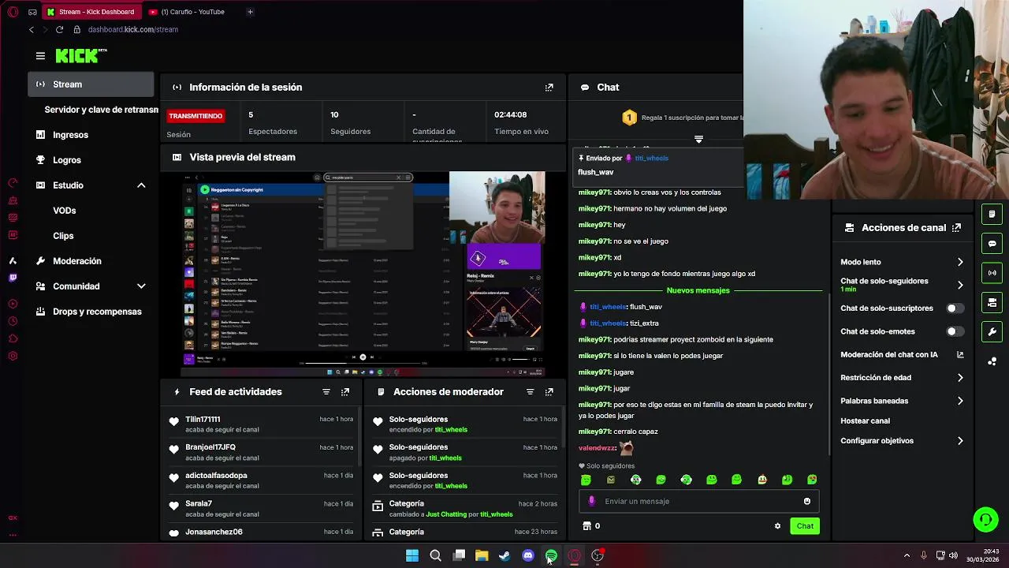Focus the Enviar un mensaje field
Viewport: 1009px width, 568px height.
tap(699, 501)
